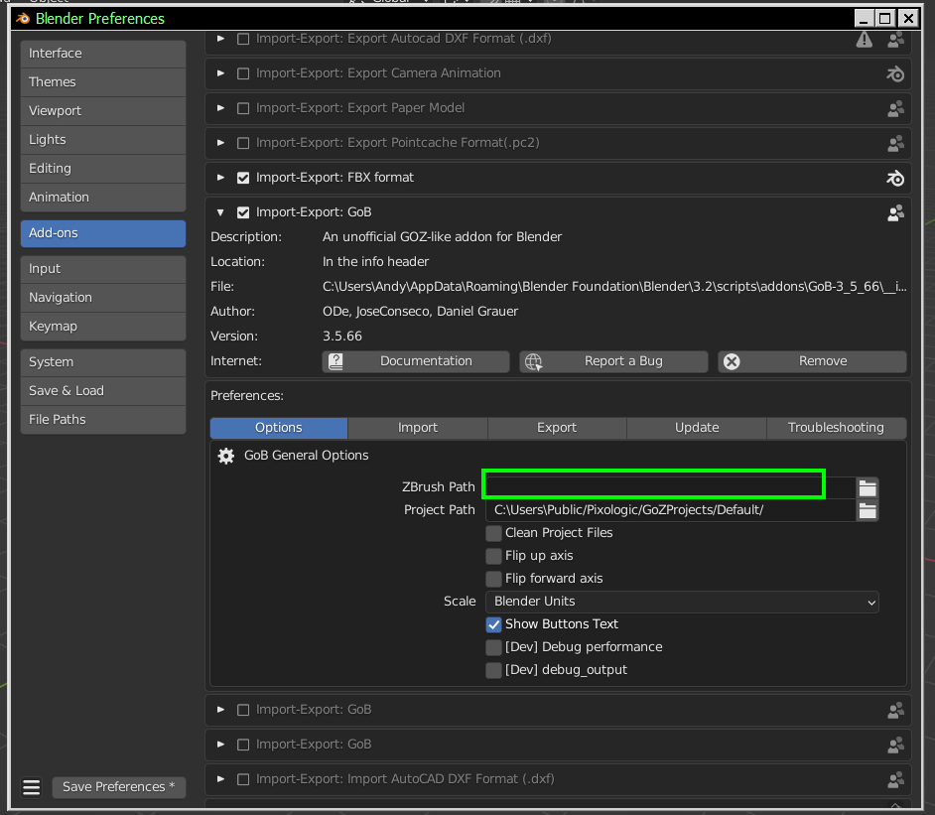This screenshot has height=815, width=935.
Task: Open the hamburger menu next to Save Preferences
Action: click(32, 787)
